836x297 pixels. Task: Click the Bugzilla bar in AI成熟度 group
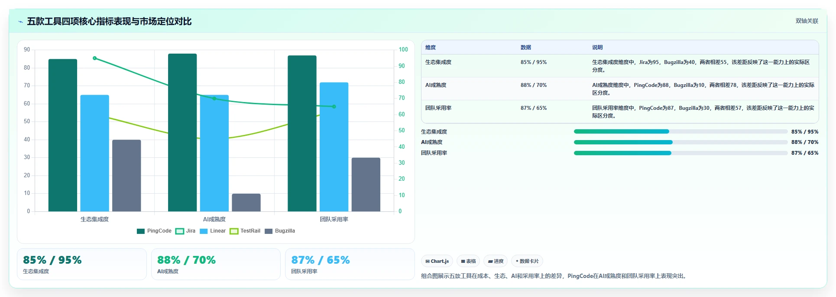[x=246, y=202]
